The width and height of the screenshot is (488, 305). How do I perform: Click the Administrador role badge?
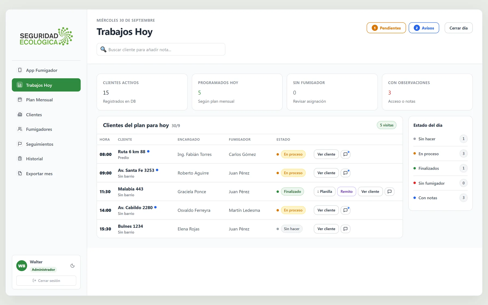coord(43,269)
